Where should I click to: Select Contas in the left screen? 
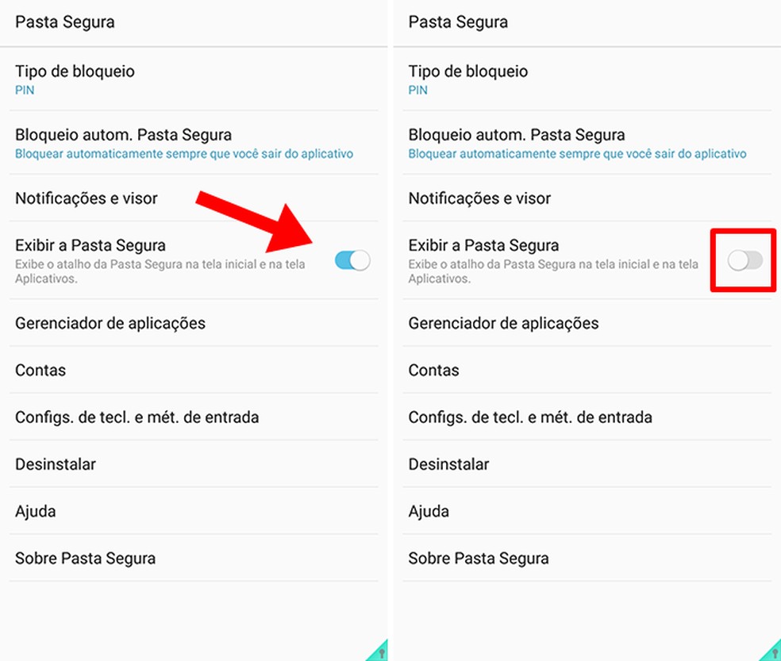coord(194,370)
